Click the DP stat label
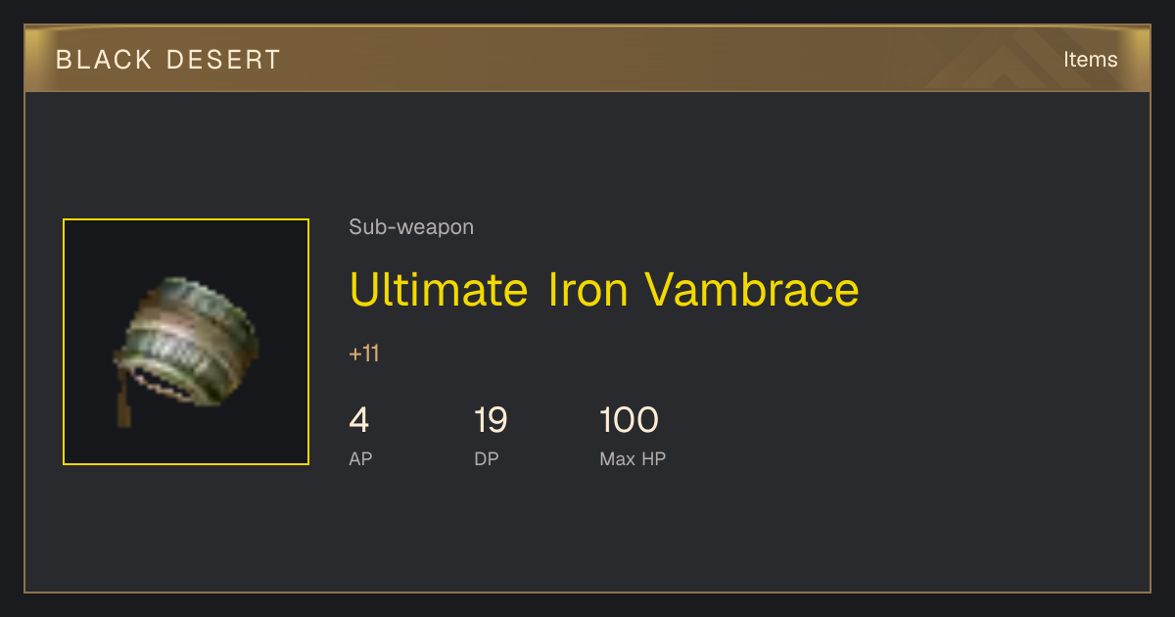 click(x=487, y=458)
